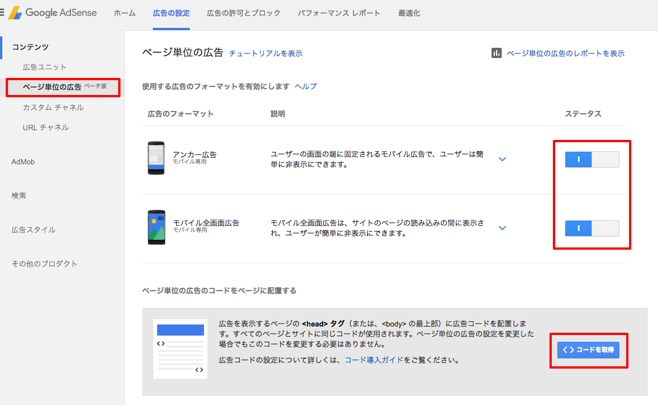658x405 pixels.
Task: Open URL チャネル in the sidebar
Action: click(x=45, y=127)
